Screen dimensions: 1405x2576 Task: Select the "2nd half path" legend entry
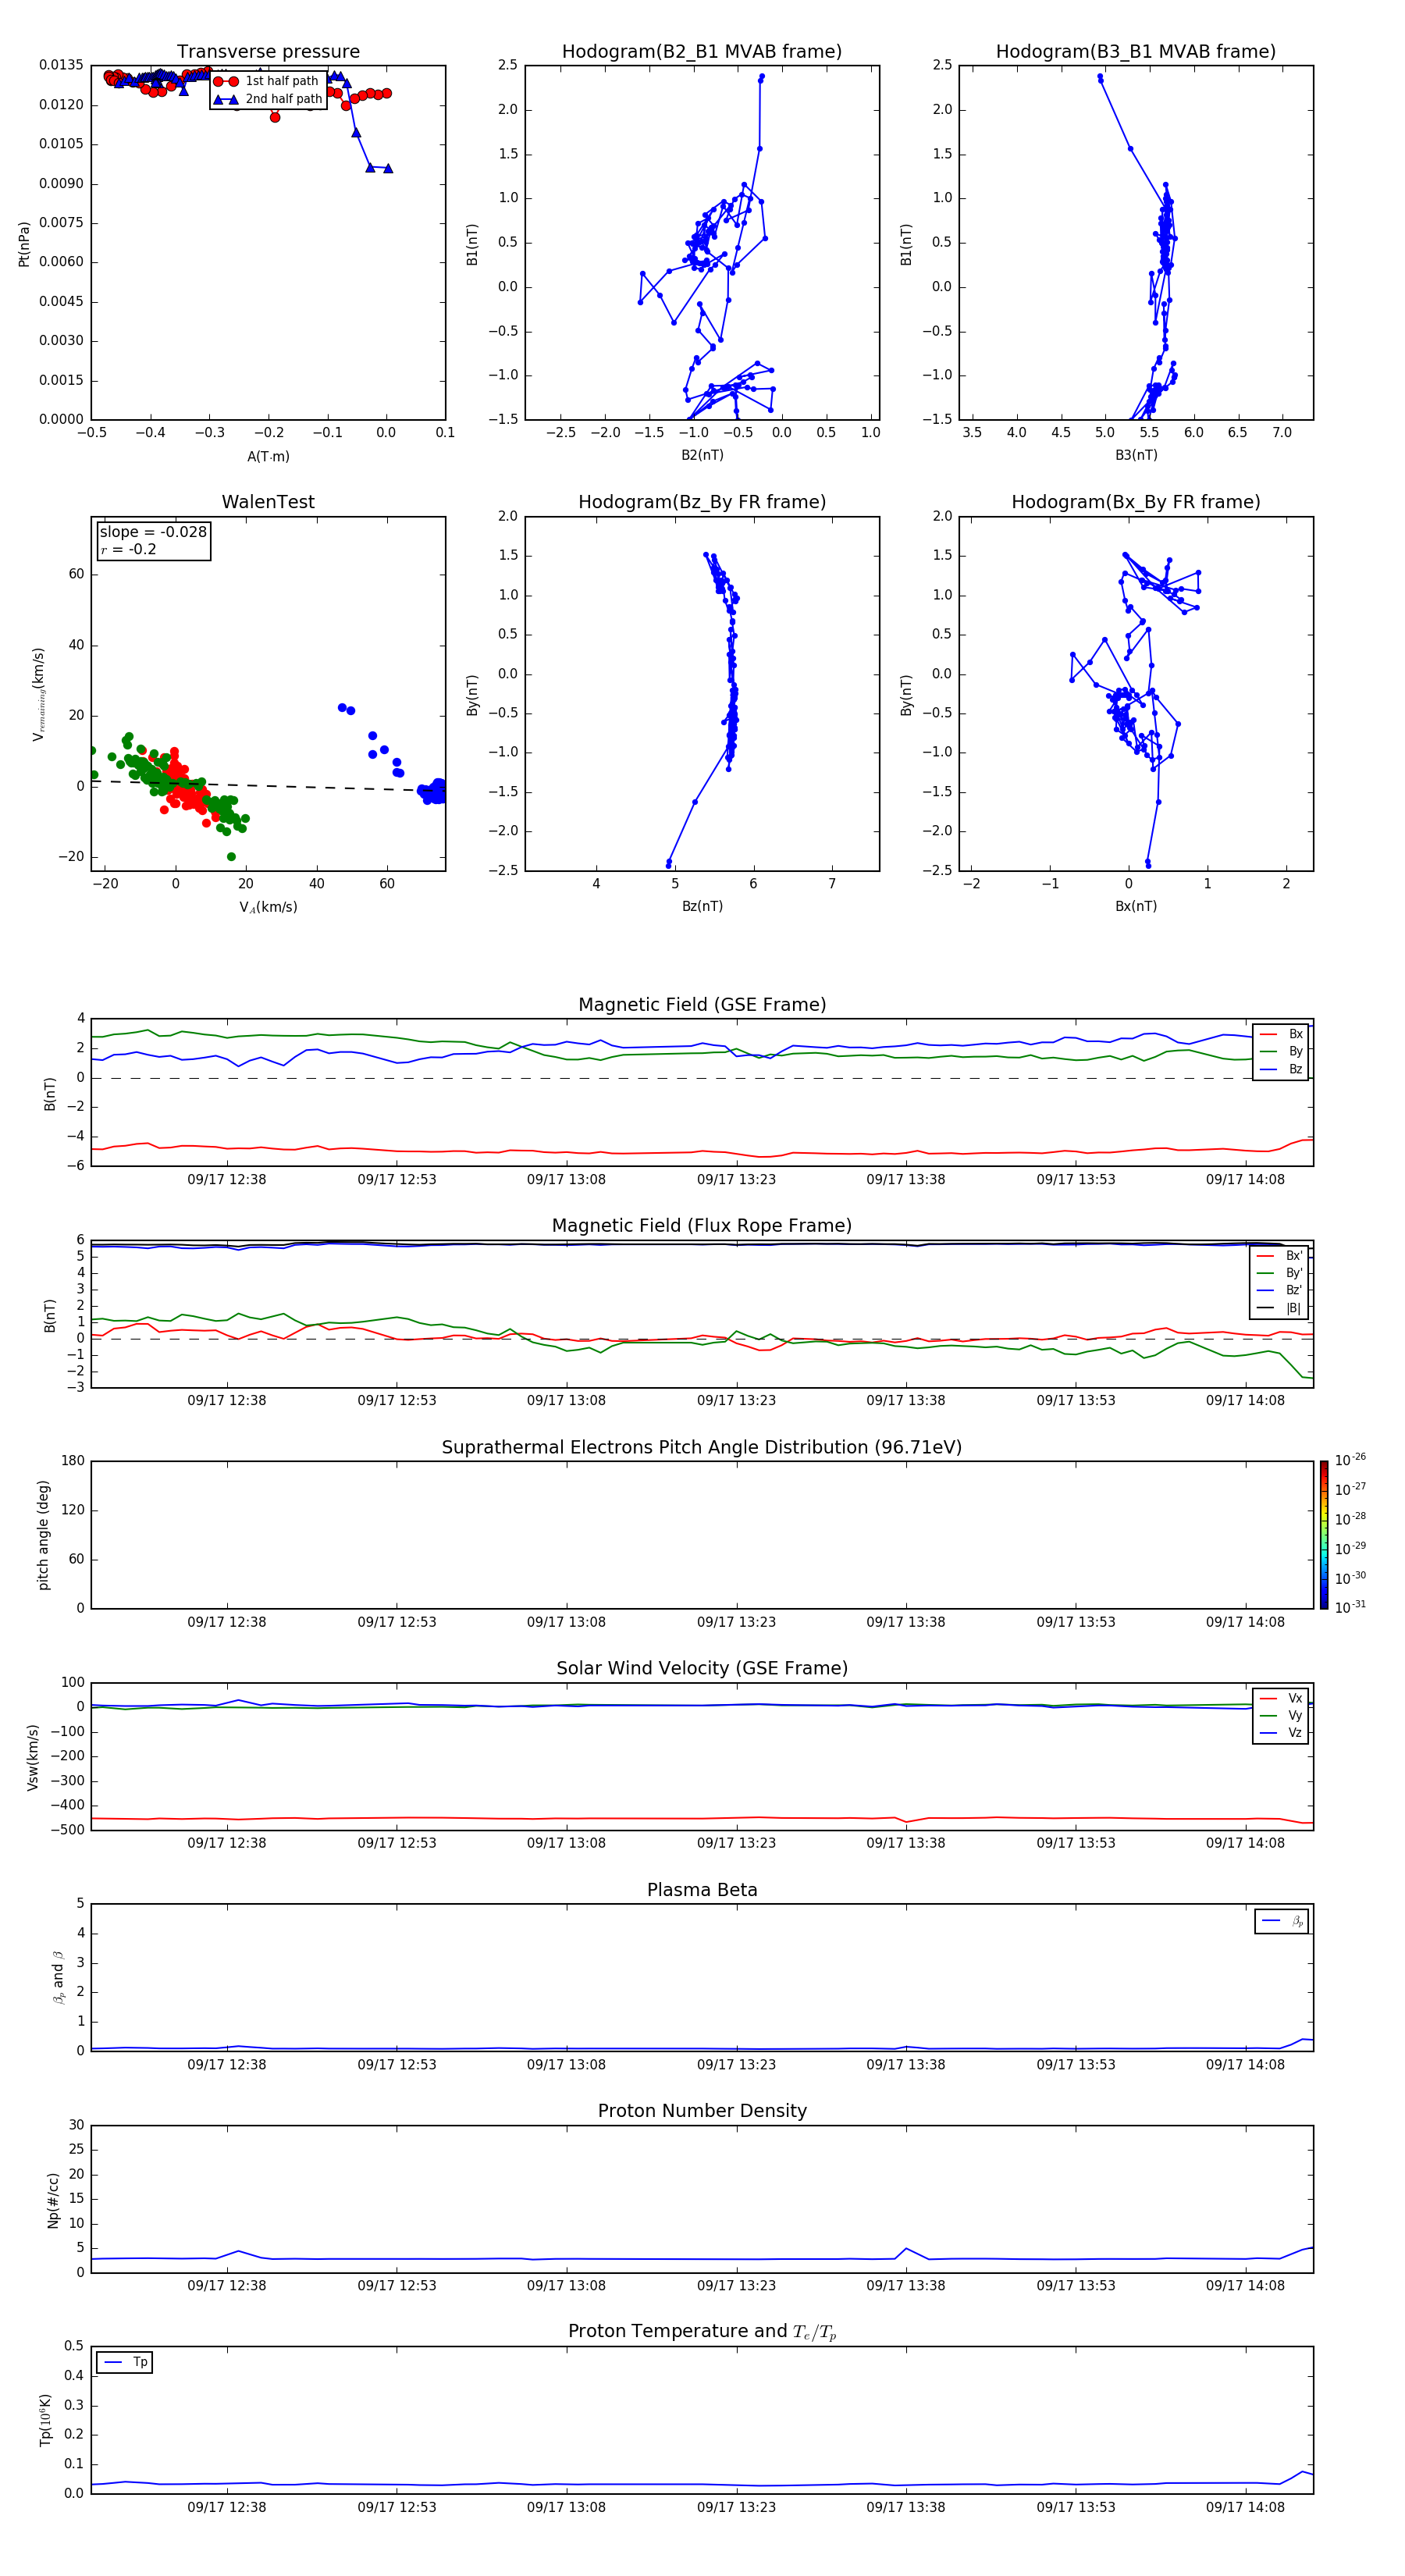(x=268, y=99)
